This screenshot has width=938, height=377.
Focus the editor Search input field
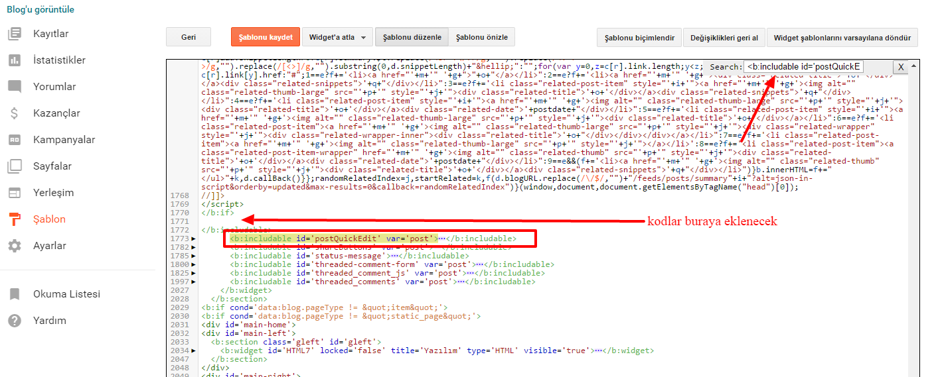tap(803, 67)
